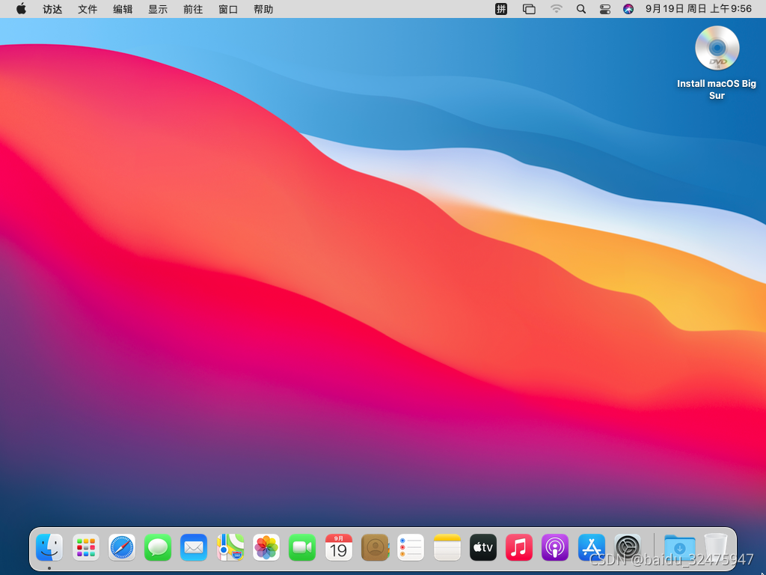Open the Apple menu
Screen dimensions: 766x575
pyautogui.click(x=21, y=9)
